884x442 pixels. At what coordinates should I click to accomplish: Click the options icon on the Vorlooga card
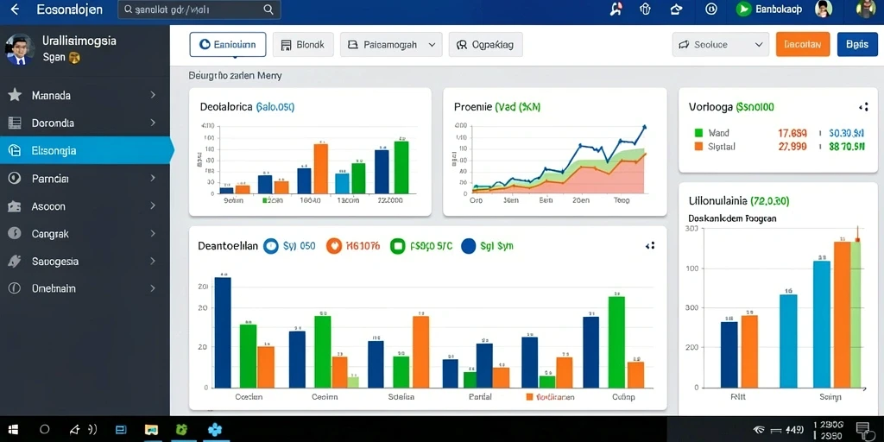(x=863, y=106)
